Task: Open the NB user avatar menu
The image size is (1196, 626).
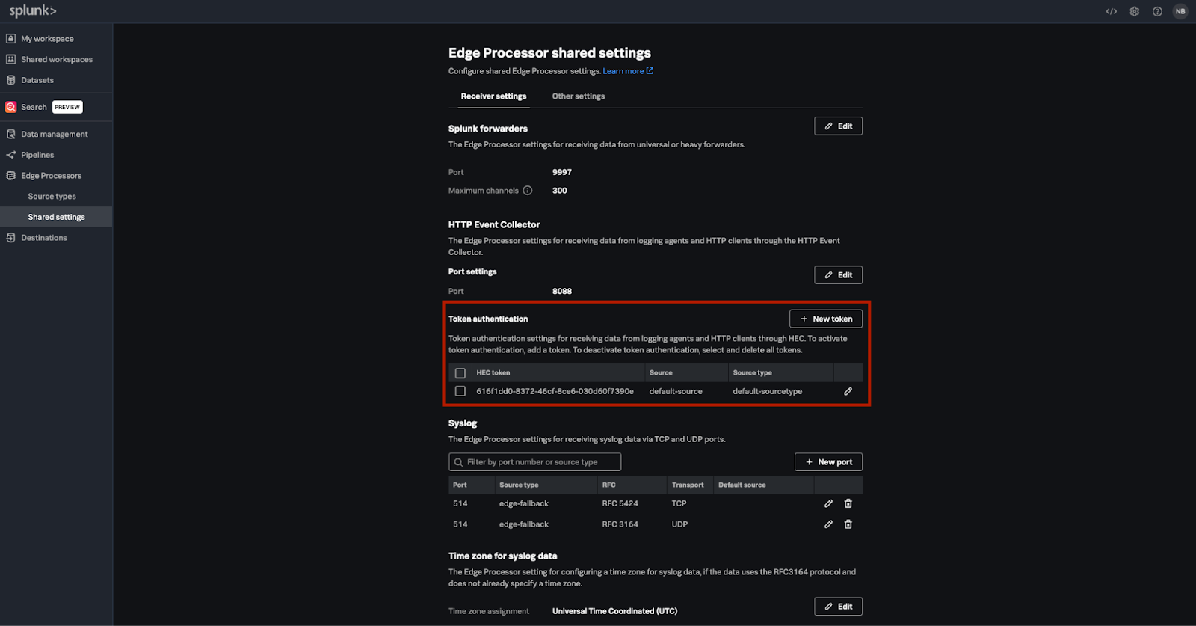Action: click(1180, 11)
